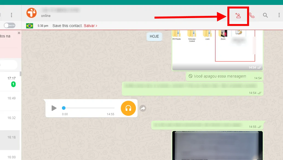Select the highlighted chat at 16:18
Viewport: 283px width, 160px height.
point(10,140)
